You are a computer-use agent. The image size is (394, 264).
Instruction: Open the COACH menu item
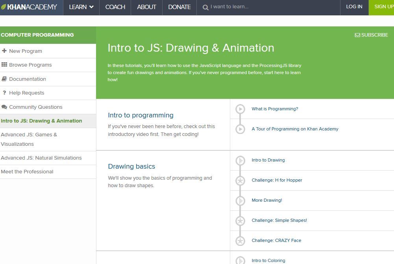click(x=115, y=7)
